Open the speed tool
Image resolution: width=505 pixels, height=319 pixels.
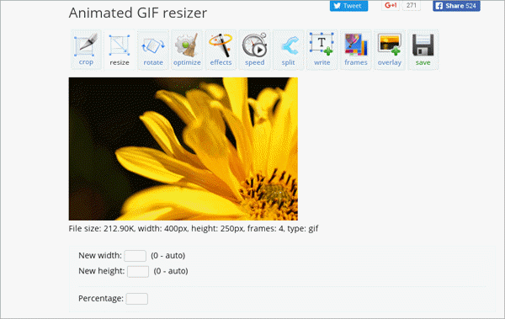pyautogui.click(x=254, y=50)
